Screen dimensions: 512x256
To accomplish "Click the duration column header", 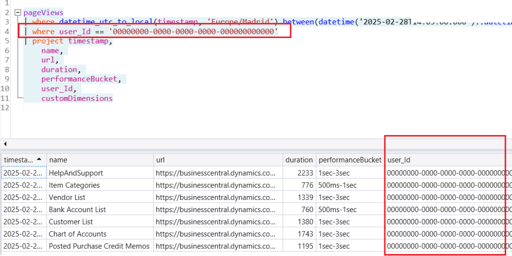I will click(299, 160).
